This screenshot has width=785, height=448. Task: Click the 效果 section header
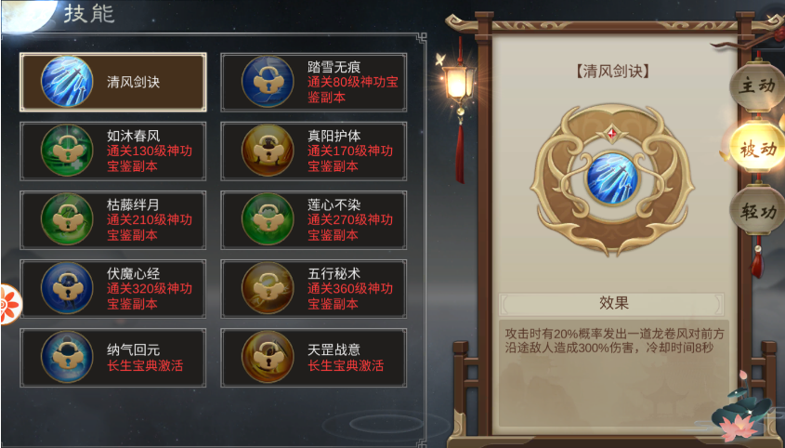613,303
